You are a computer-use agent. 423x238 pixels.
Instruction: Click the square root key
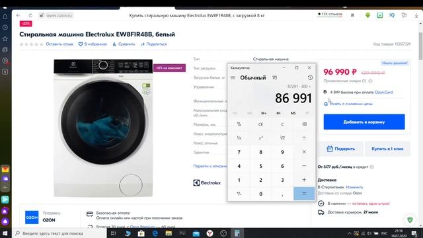pyautogui.click(x=282, y=138)
